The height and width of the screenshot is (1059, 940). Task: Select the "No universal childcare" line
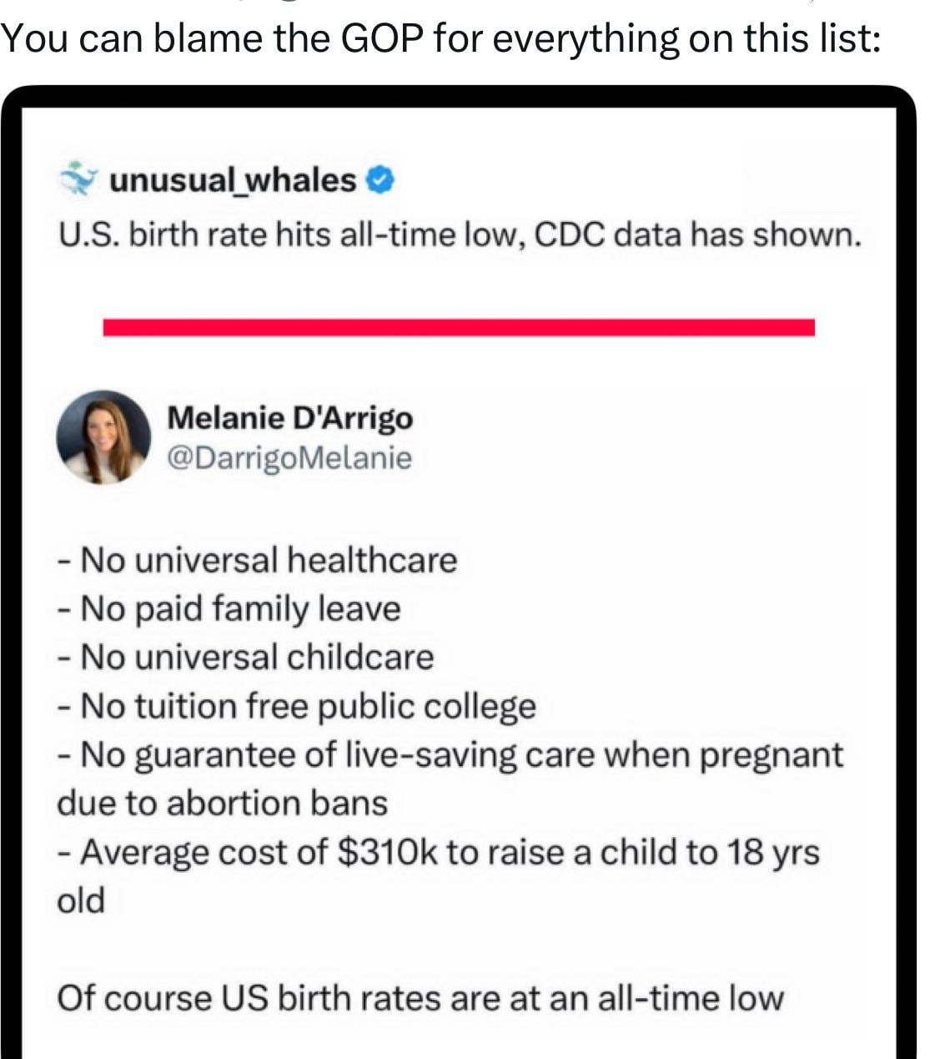tap(245, 657)
